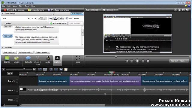This screenshot has height=108, width=192.
Task: Click the yellow light bulb tips icon
Action: point(186,6)
